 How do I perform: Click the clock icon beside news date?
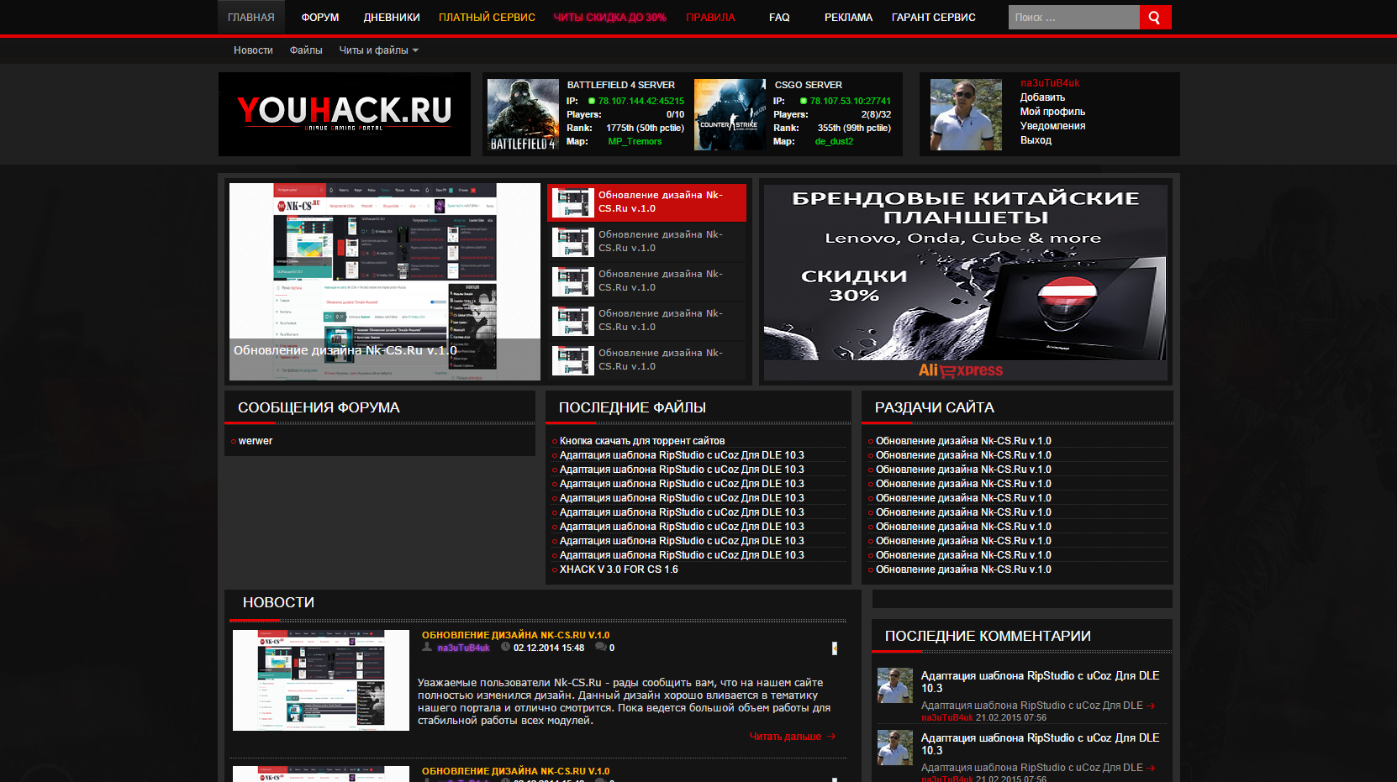point(505,647)
